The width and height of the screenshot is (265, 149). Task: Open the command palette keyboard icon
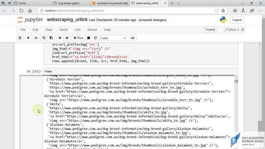pos(133,38)
